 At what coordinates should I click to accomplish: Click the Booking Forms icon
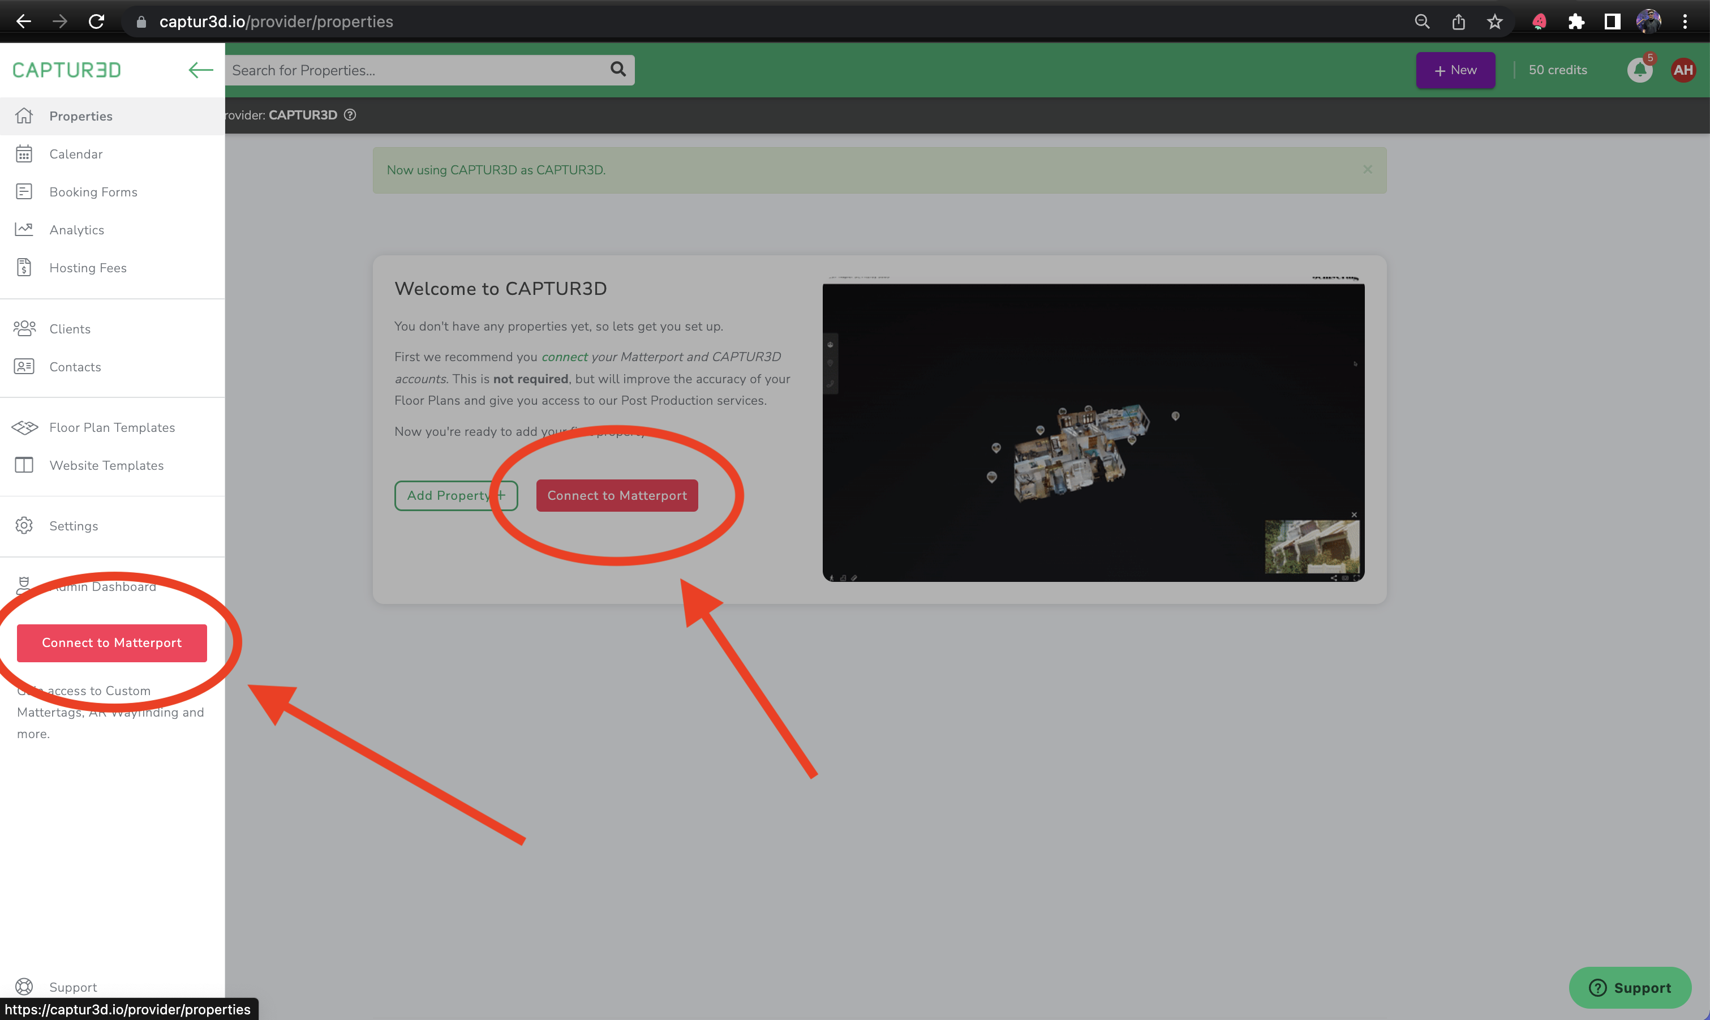(24, 191)
